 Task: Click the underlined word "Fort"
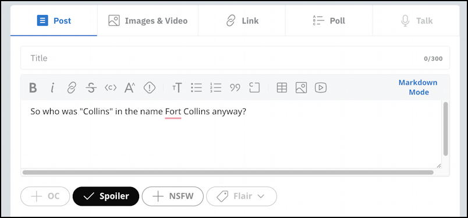(173, 112)
